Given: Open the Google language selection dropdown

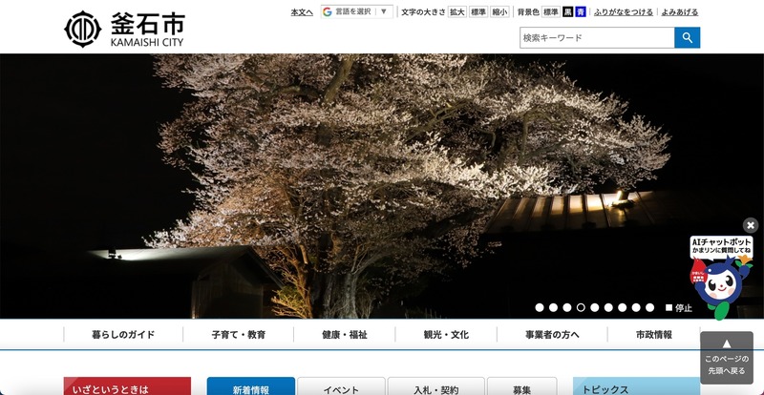Looking at the screenshot, I should coord(356,12).
